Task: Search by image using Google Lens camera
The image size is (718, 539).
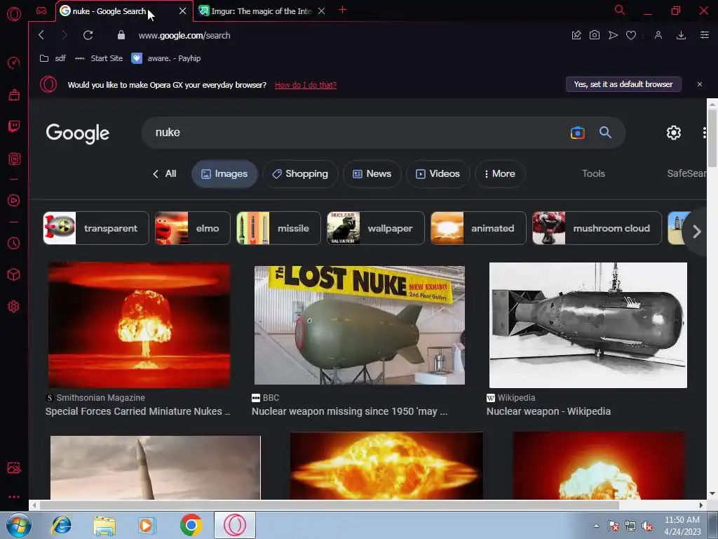Action: [578, 133]
